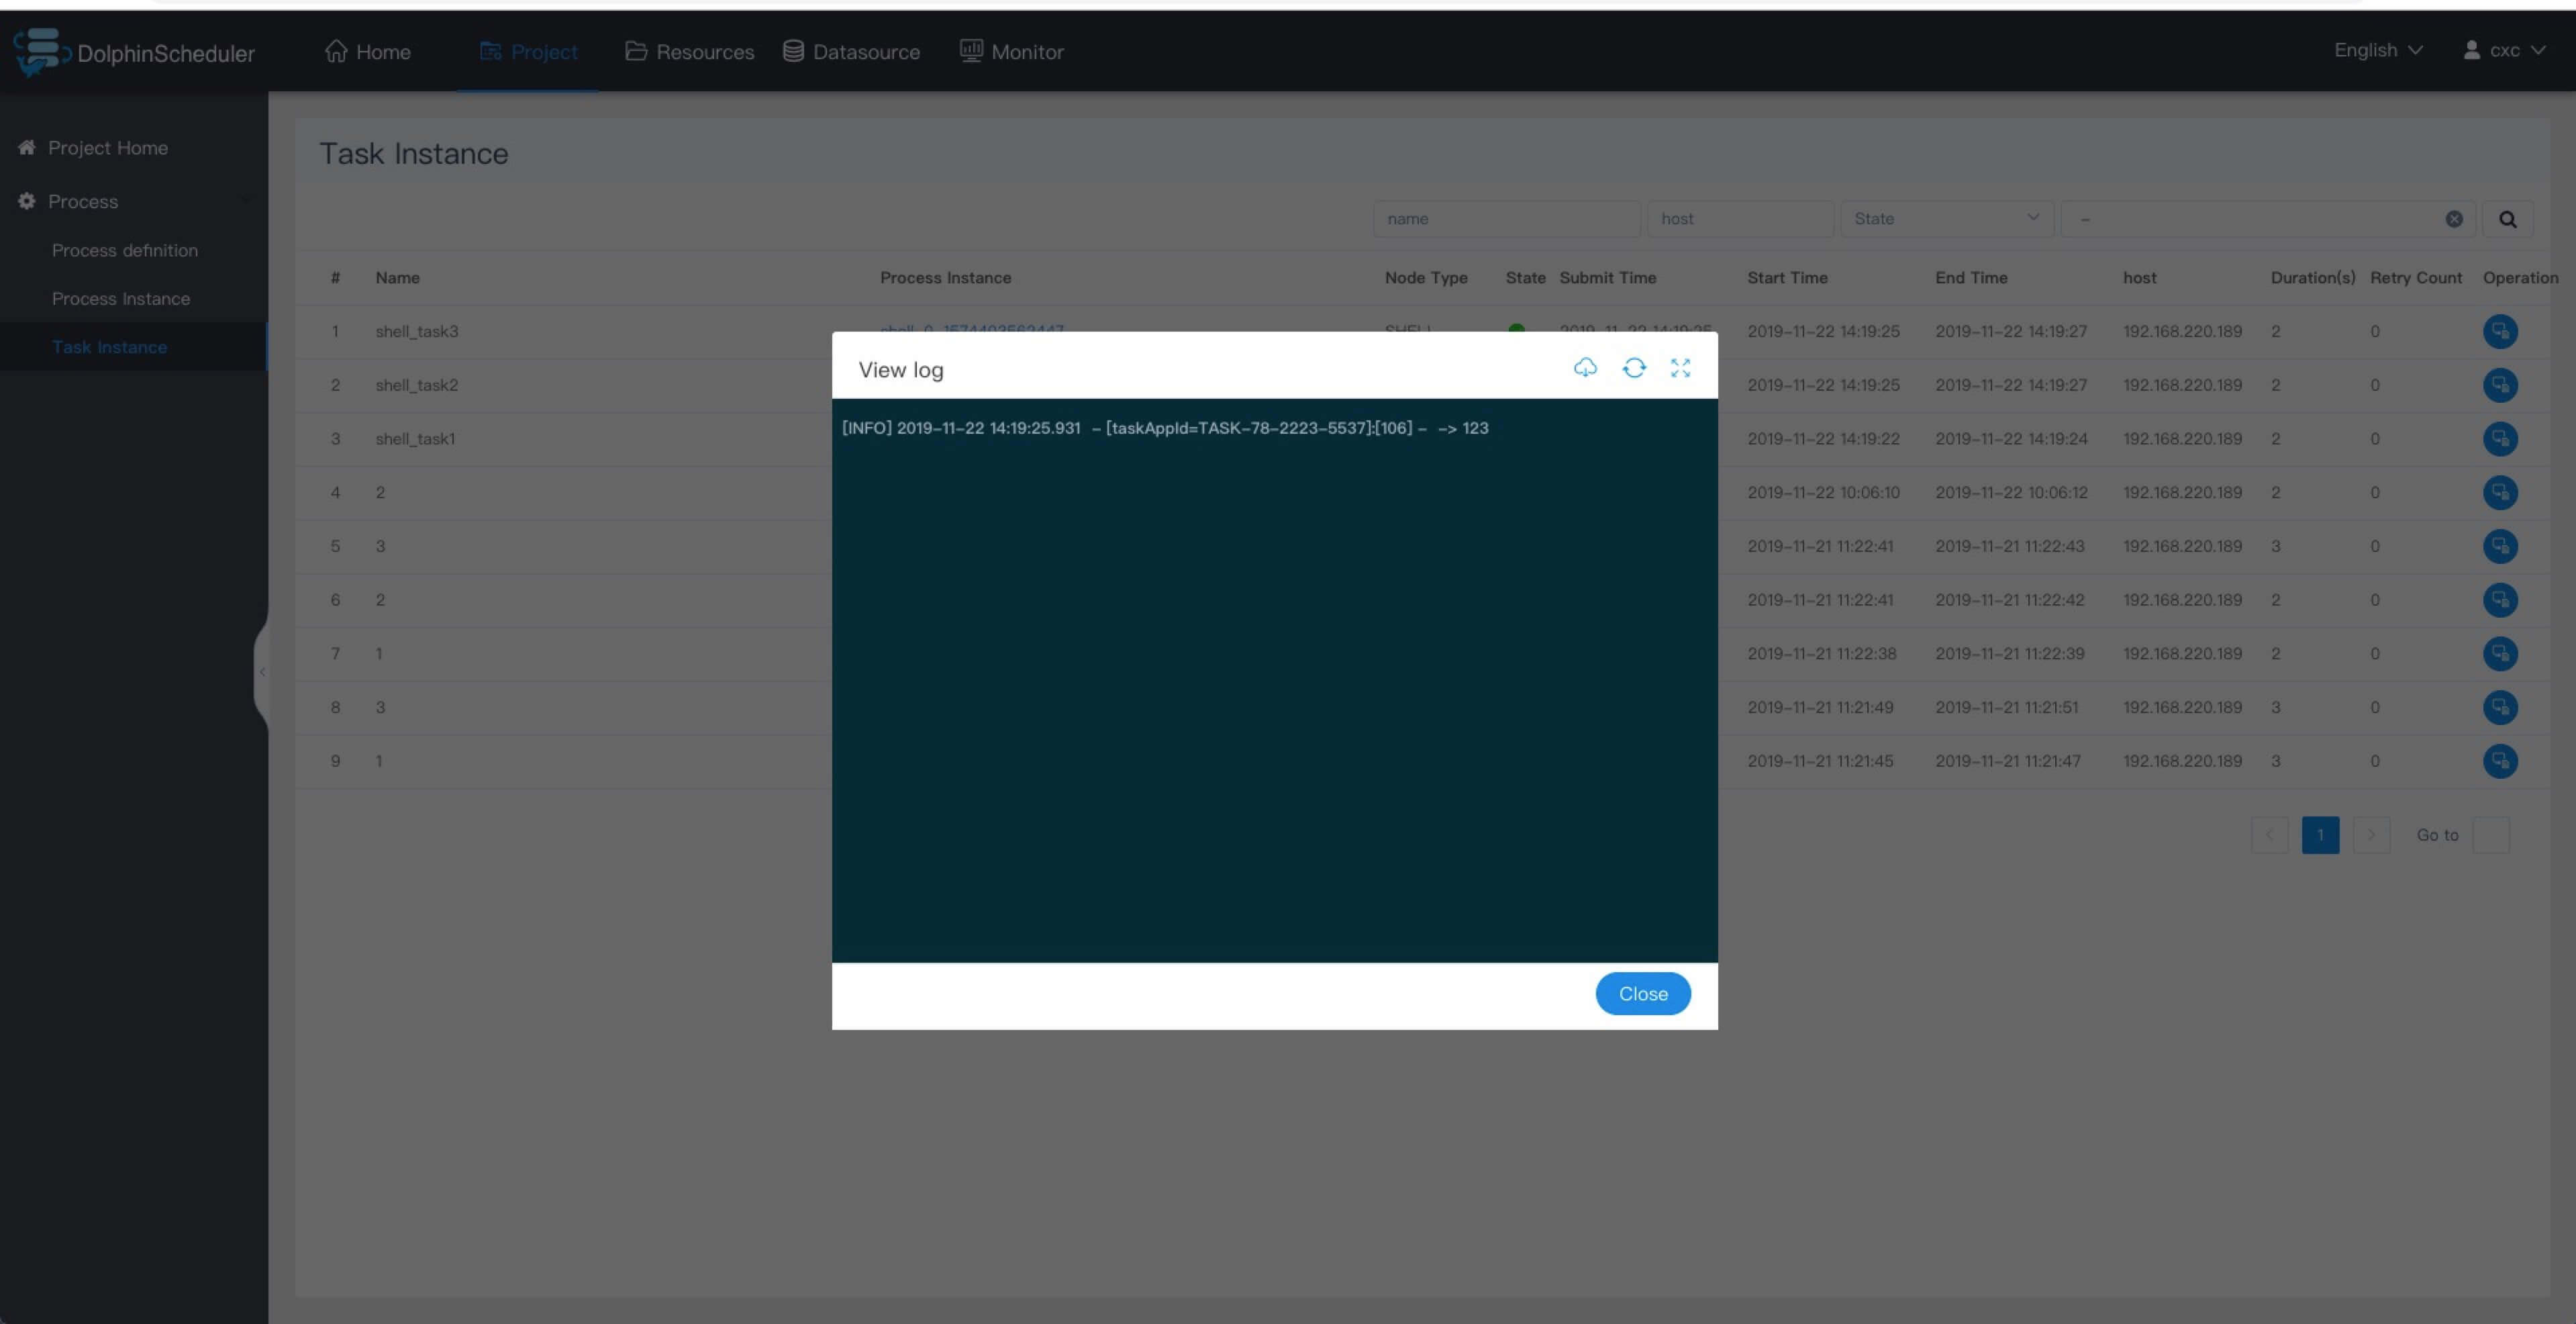Clear the date range with the X icon
This screenshot has width=2576, height=1324.
pos(2454,219)
